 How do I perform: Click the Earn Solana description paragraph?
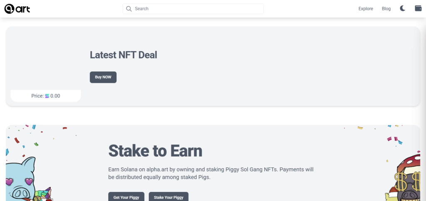(211, 174)
